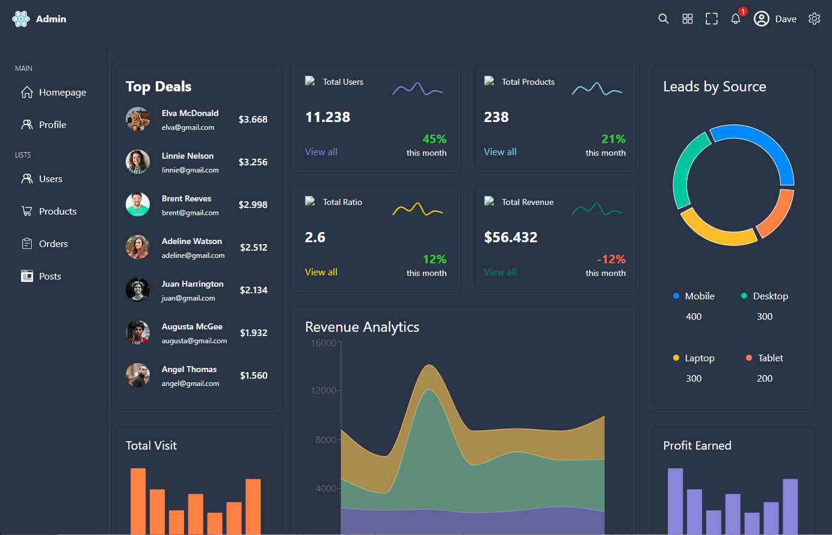This screenshot has height=535, width=832.
Task: Click the Dave user avatar icon
Action: 762,19
